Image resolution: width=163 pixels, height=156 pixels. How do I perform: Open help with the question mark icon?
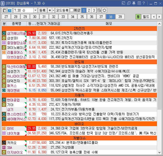click(144, 3)
